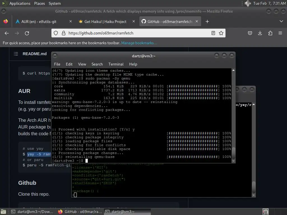Open tracking protection shield icon
Viewport: 287px width, 215px height.
(56, 33)
